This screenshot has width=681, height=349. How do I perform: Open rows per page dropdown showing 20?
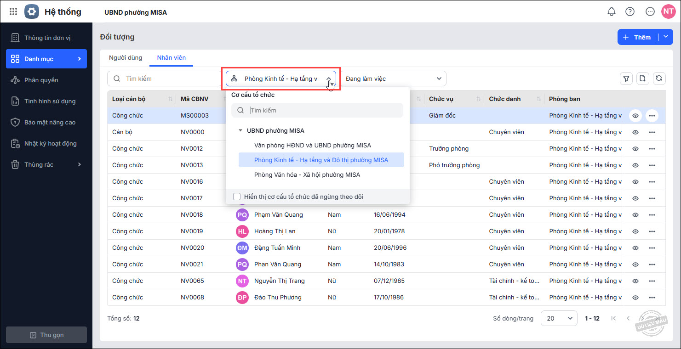point(559,318)
